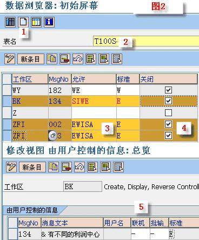The image size is (199, 240).
Task: Click 消息文本 column header
Action: tap(72, 223)
